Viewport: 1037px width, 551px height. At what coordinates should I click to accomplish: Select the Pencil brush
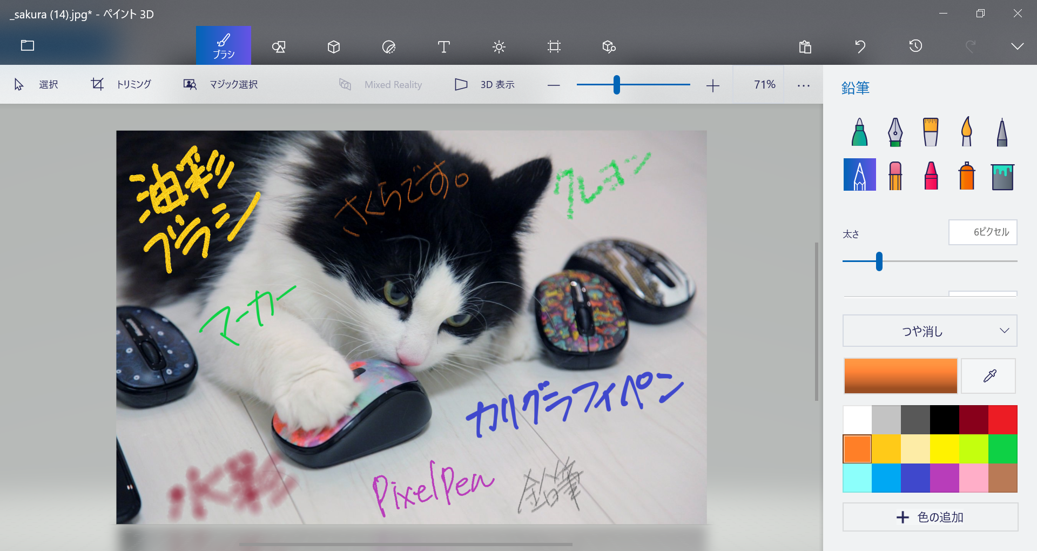click(x=859, y=174)
